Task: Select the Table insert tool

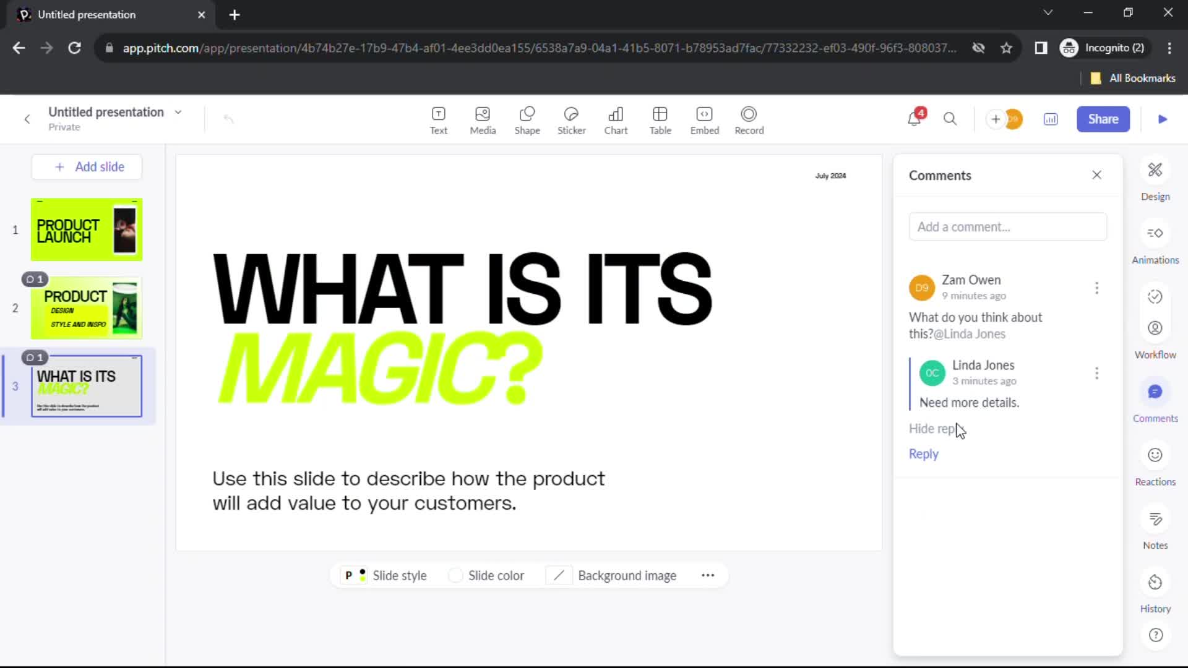Action: point(661,119)
